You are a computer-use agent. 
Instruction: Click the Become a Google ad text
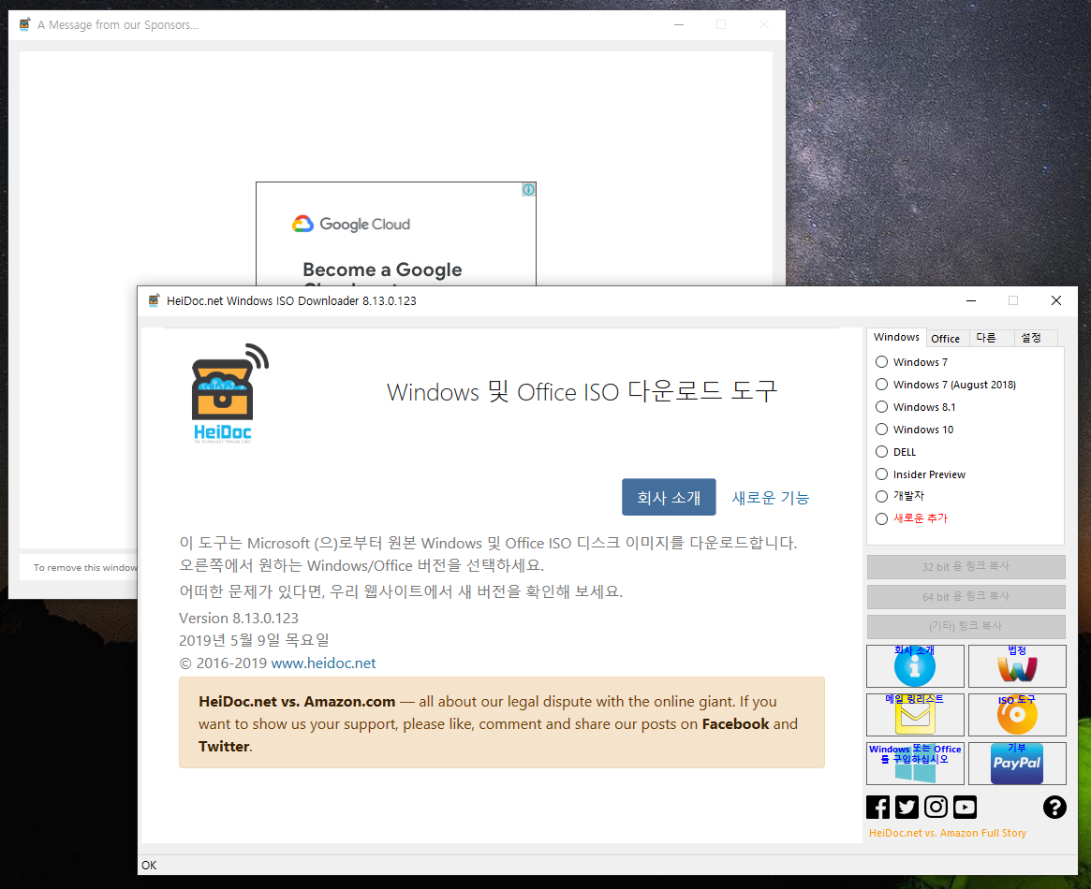point(382,270)
